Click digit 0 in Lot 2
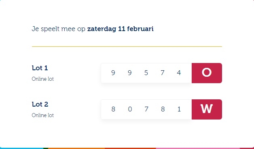This screenshot has width=254, height=149. [x=130, y=109]
